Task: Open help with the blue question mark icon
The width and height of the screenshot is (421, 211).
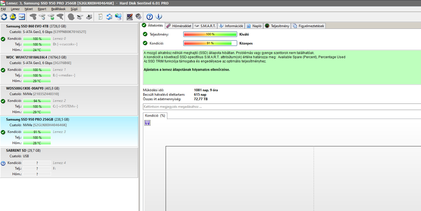Action: (x=150, y=17)
